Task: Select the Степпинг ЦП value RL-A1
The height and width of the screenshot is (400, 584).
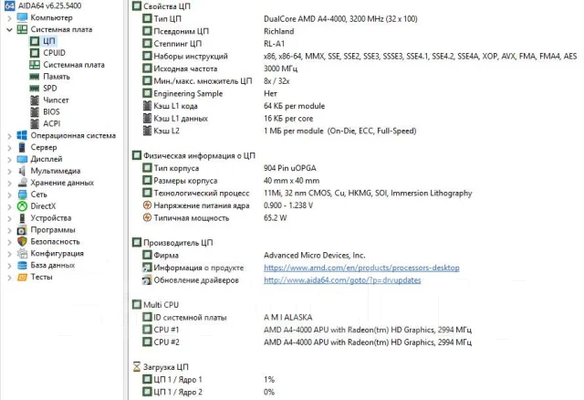Action: point(274,44)
